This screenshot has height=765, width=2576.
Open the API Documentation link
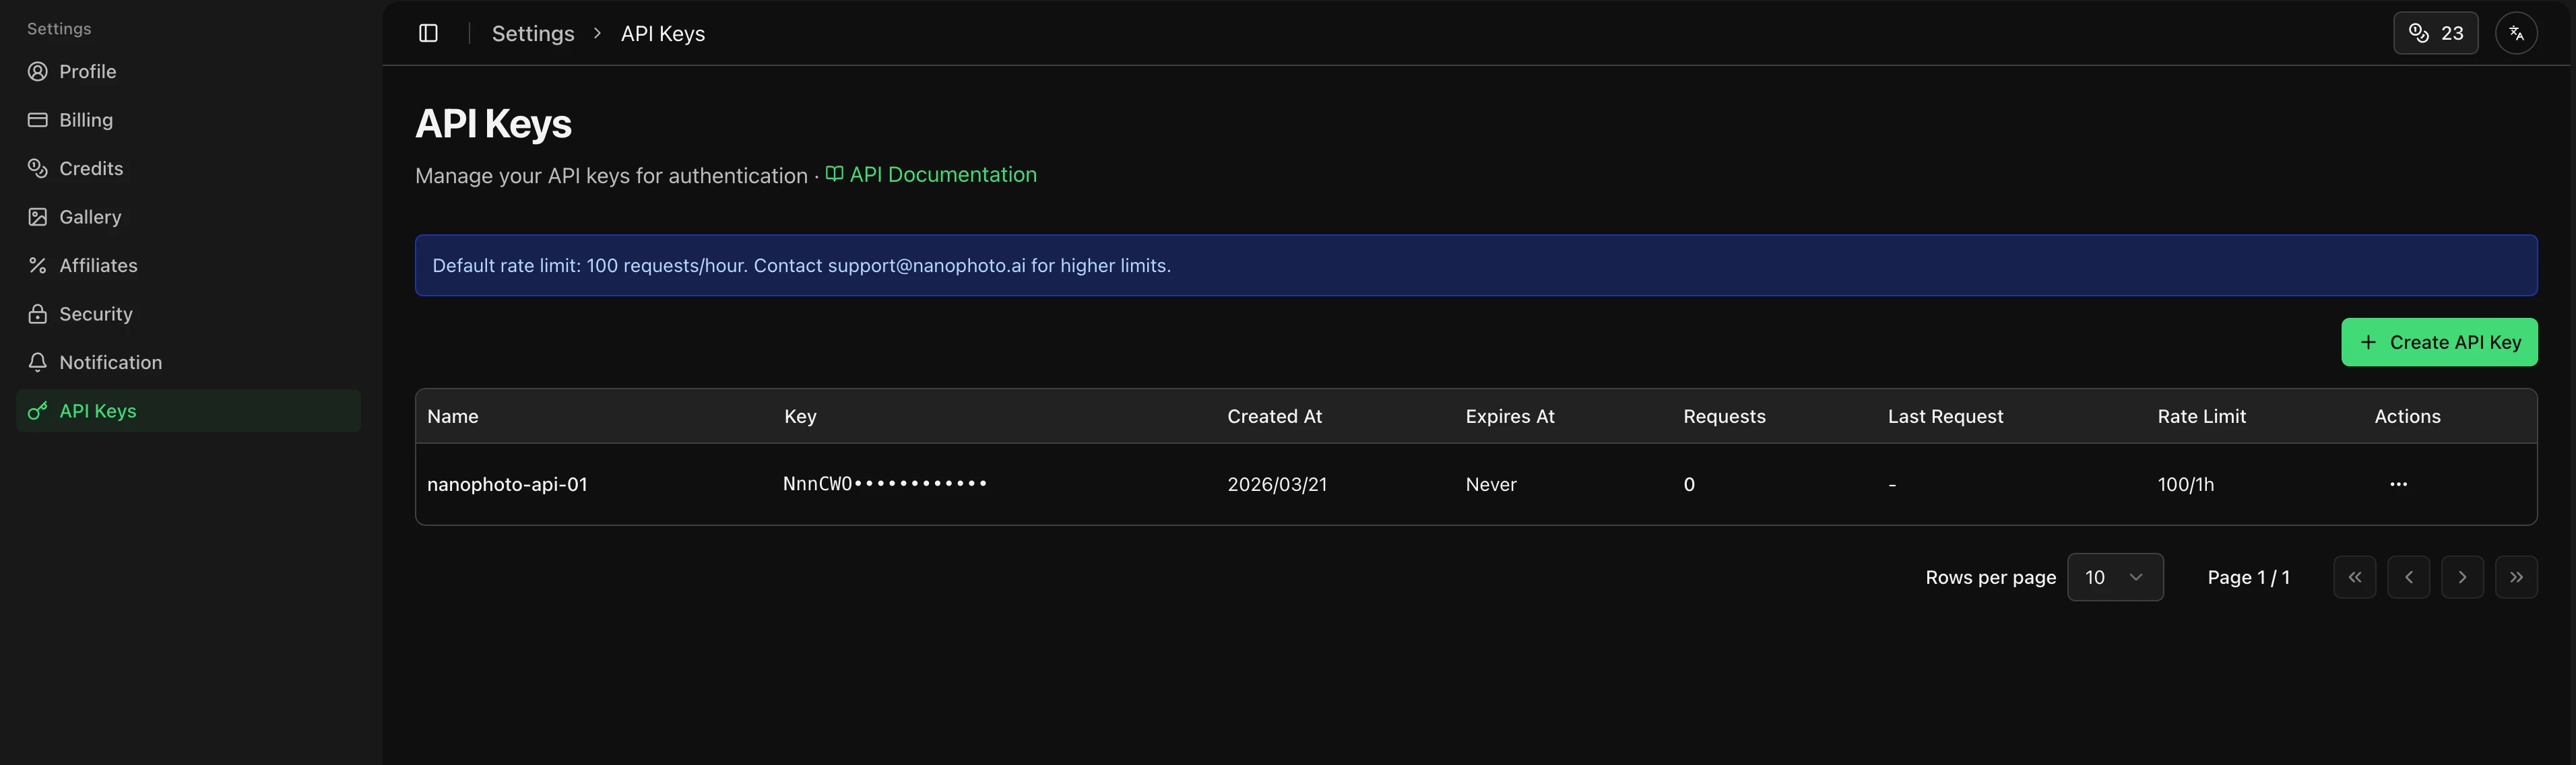(943, 174)
